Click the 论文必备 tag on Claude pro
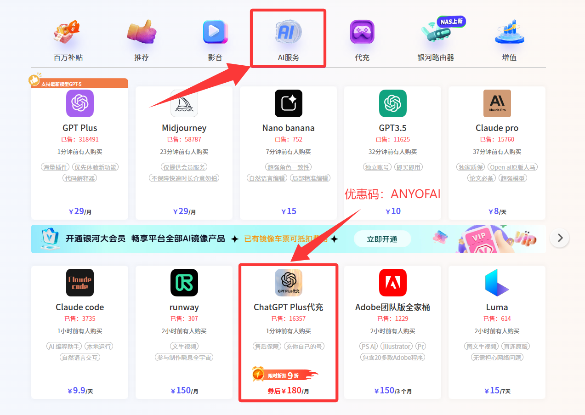585x415 pixels. click(482, 178)
